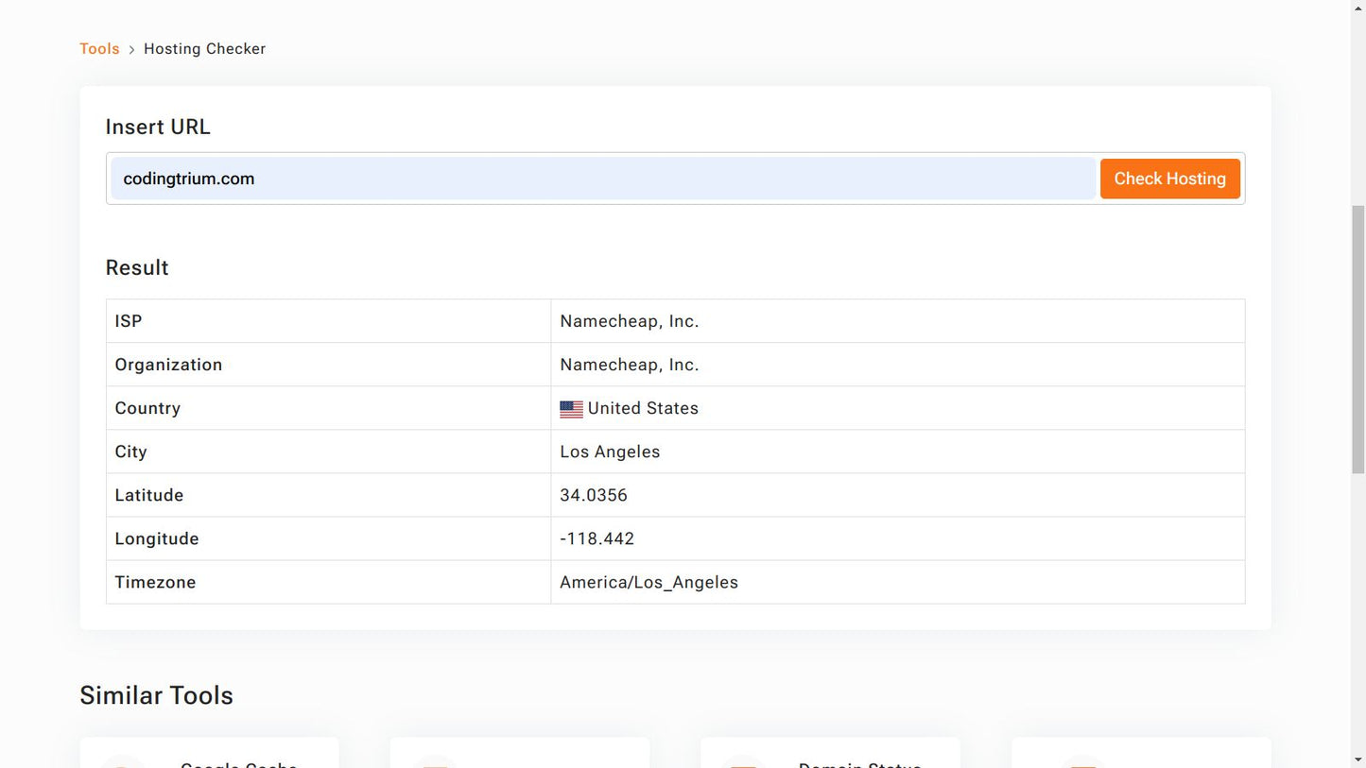Click the Los Angeles city value
Viewport: 1366px width, 768px height.
point(610,452)
